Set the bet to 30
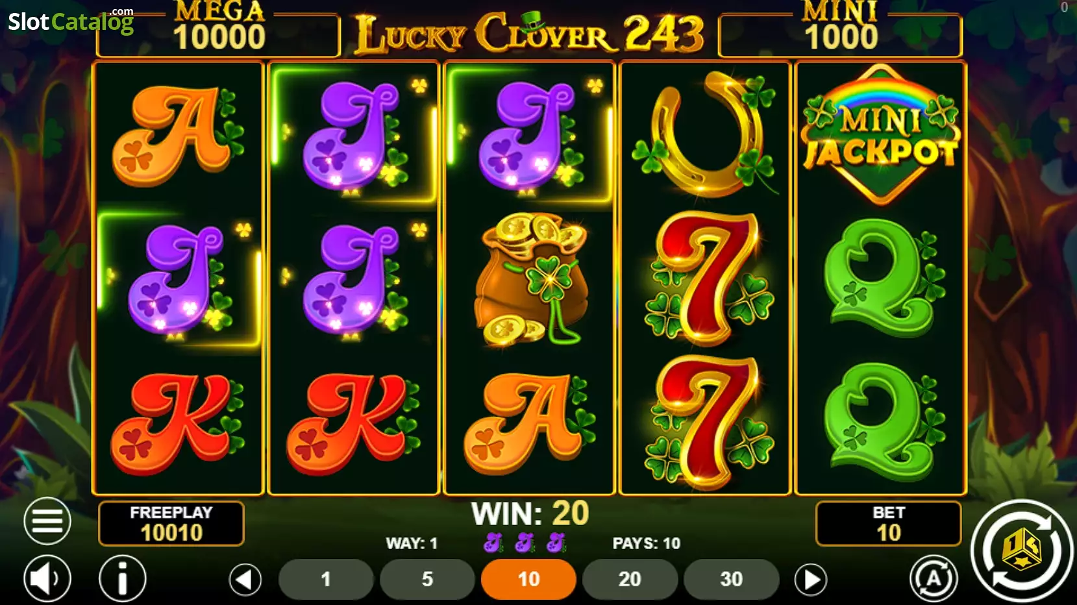This screenshot has width=1077, height=605. pyautogui.click(x=731, y=579)
